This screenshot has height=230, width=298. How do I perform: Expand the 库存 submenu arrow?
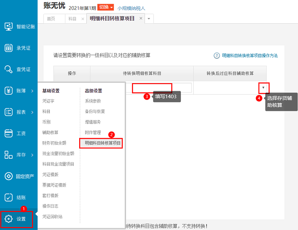32,155
